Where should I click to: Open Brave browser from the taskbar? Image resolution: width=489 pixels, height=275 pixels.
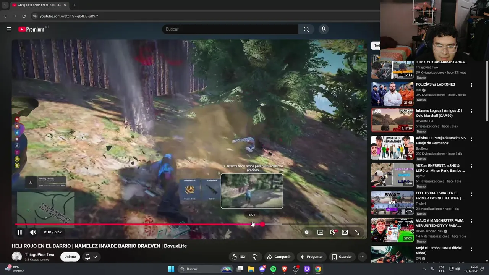coord(284,269)
